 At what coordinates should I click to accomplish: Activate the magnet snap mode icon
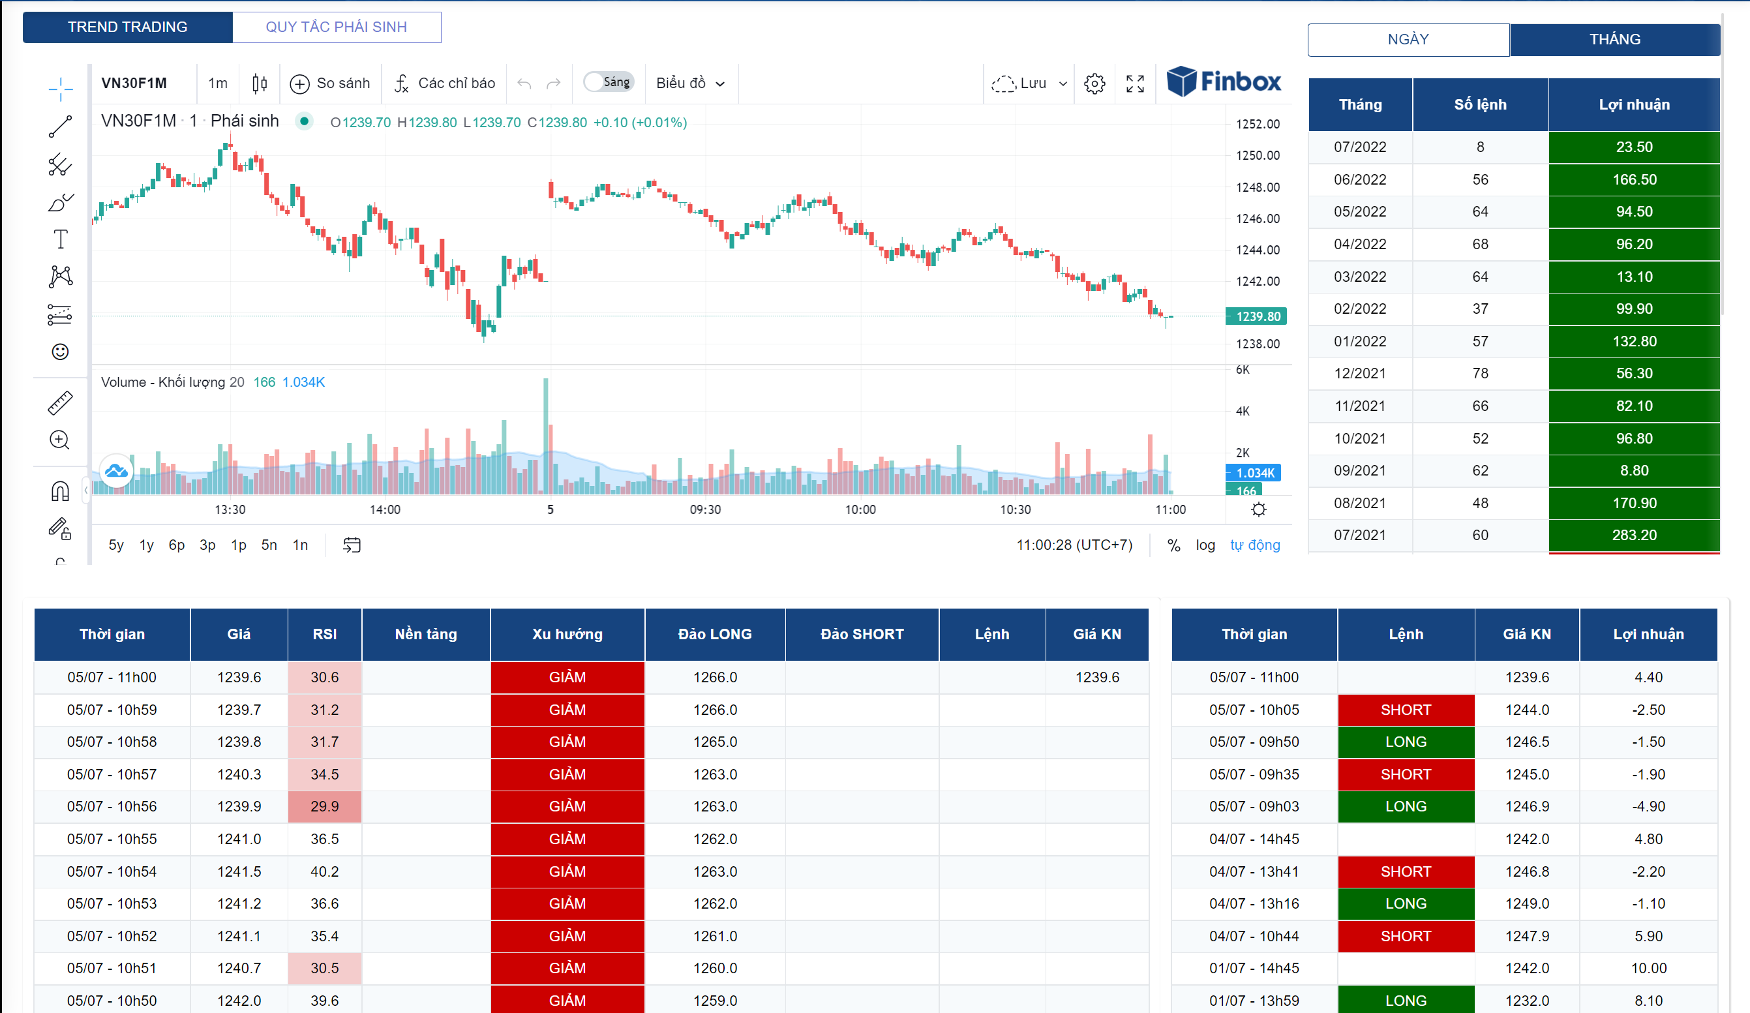pos(61,492)
